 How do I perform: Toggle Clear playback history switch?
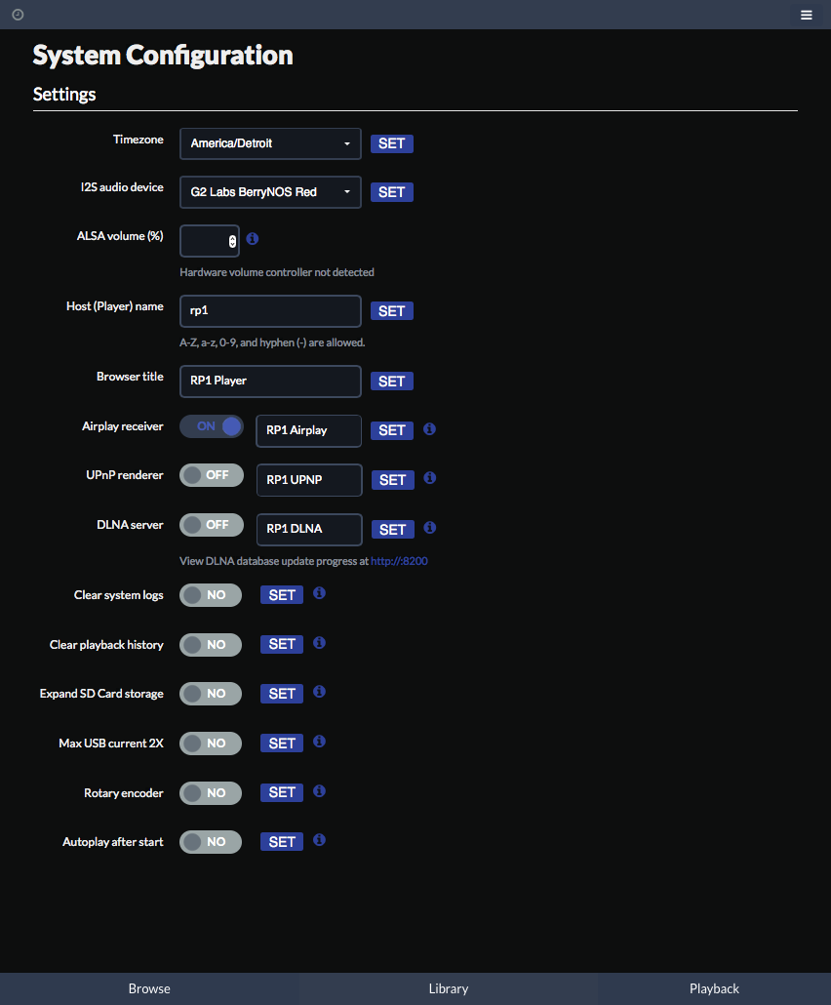[211, 644]
